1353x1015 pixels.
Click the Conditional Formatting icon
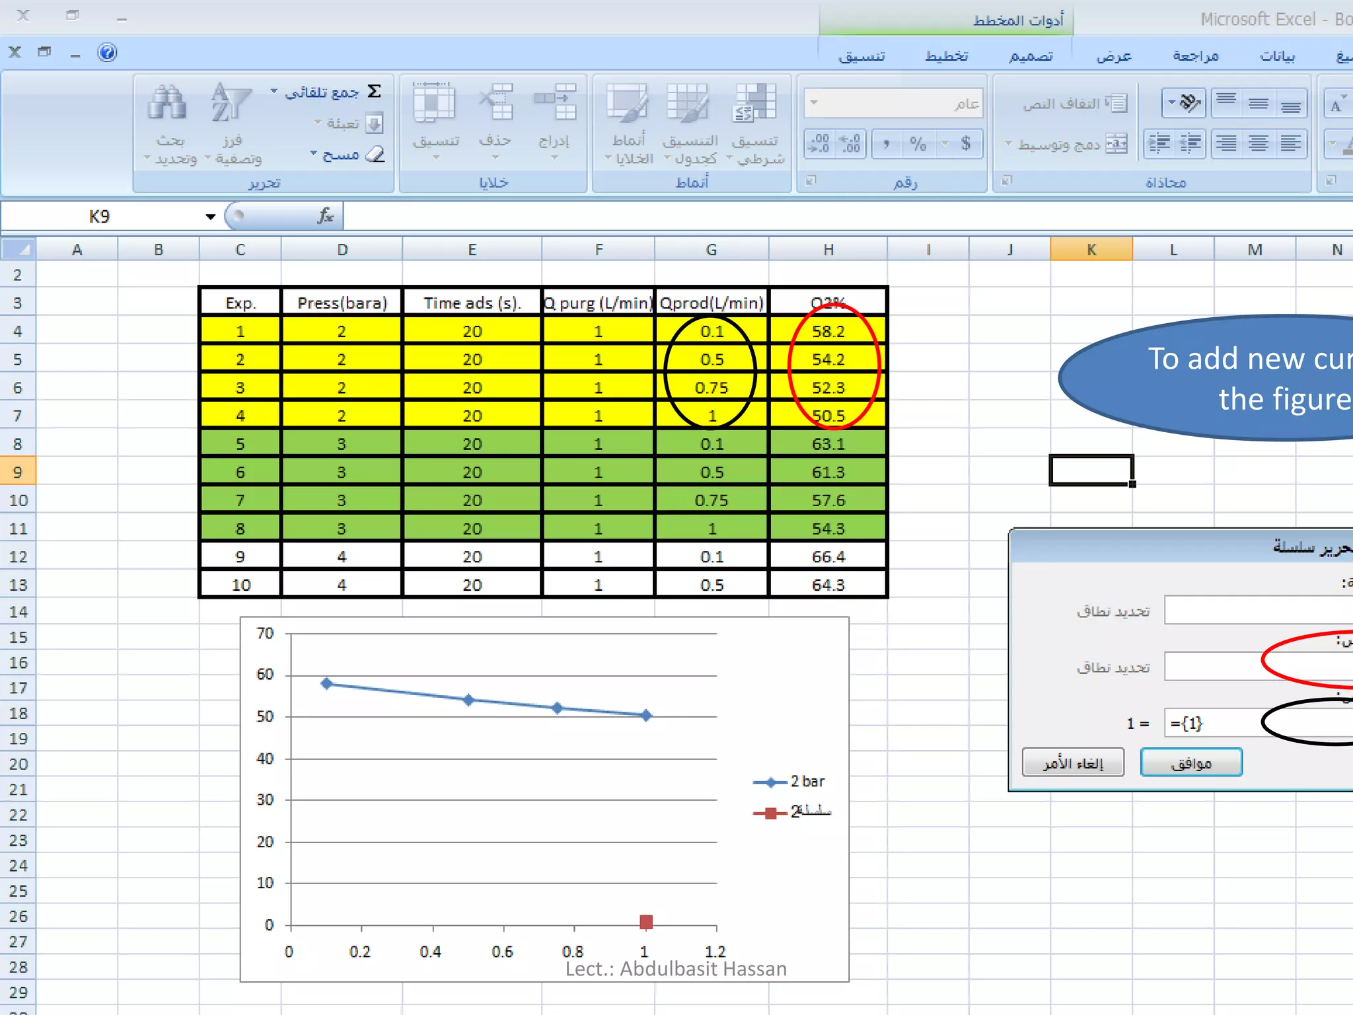coord(755,104)
